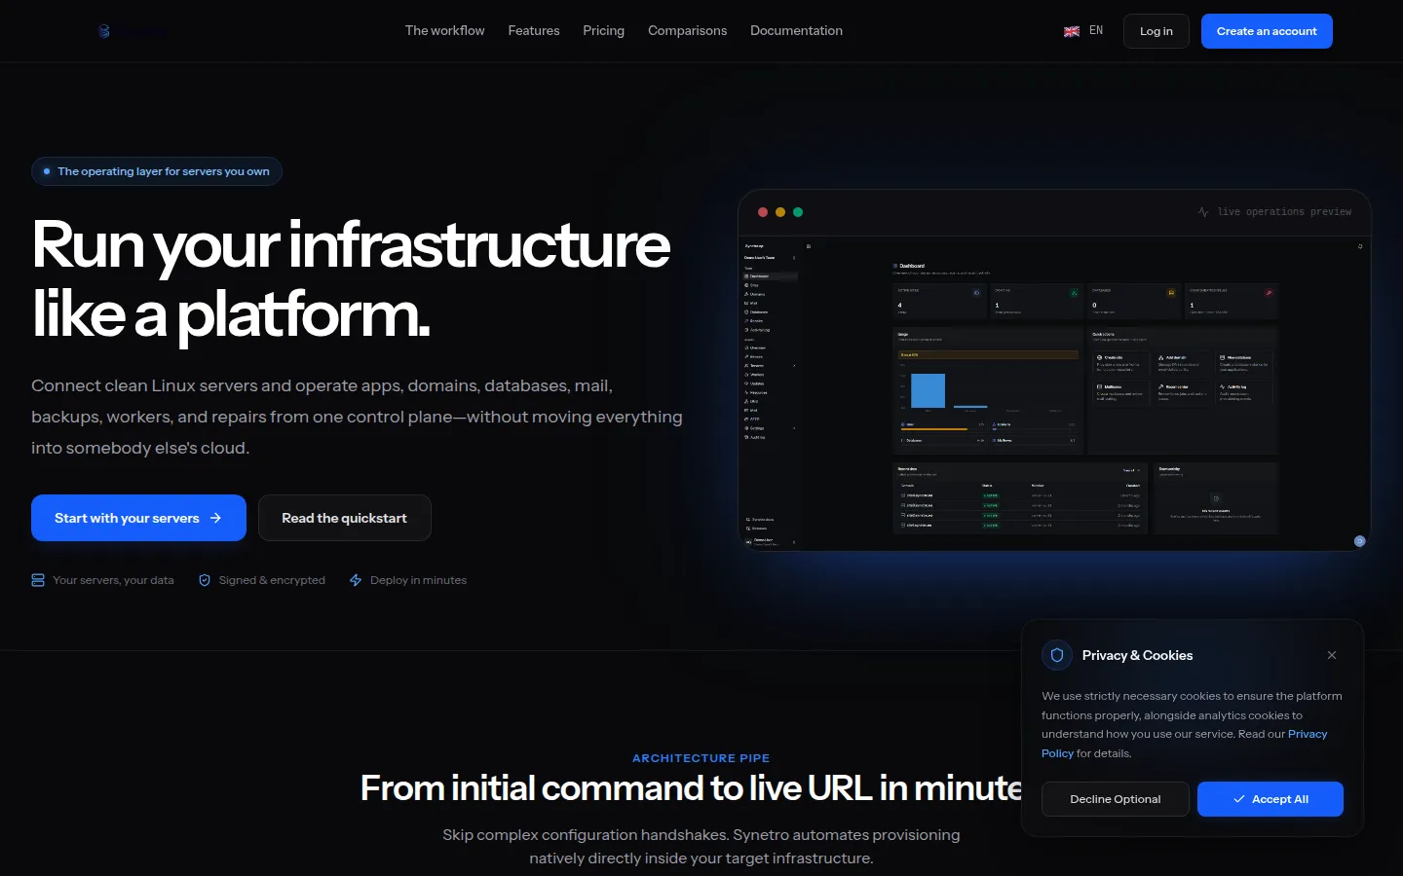Click the tall blue bar in the preview chart
Viewport: 1403px width, 876px height.
click(x=928, y=390)
